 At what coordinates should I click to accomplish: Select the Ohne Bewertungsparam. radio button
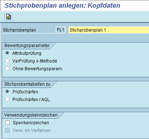[x=7, y=68]
